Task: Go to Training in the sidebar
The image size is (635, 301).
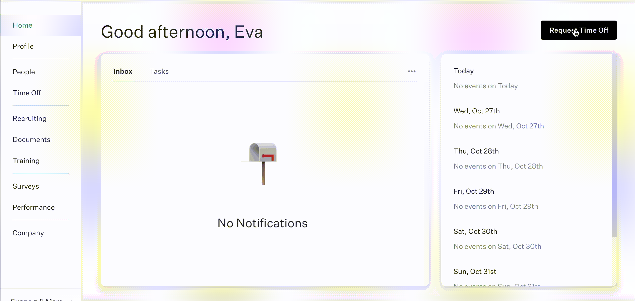Action: pyautogui.click(x=26, y=161)
